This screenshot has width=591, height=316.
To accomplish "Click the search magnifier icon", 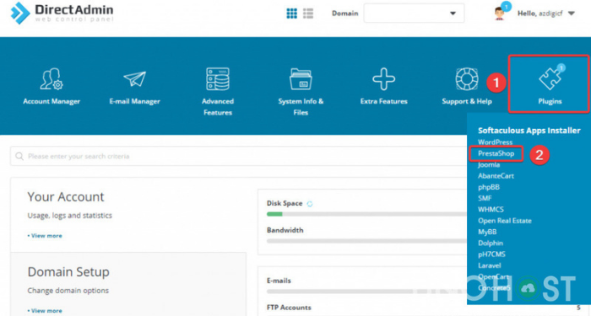I will click(19, 156).
